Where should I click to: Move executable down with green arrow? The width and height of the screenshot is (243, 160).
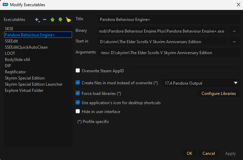[x=60, y=20]
